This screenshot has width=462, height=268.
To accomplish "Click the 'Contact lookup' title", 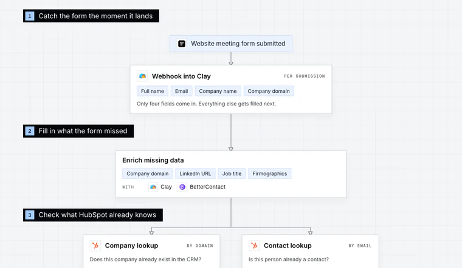I will tap(288, 246).
